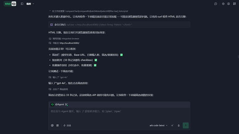
Task: Click the right-edge scrollbar thumb
Action: click(238, 57)
